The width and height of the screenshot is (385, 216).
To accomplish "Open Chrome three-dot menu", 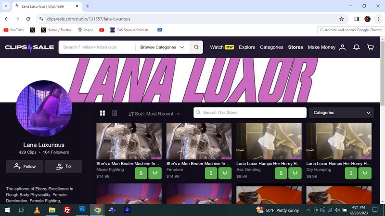I will coord(378,19).
